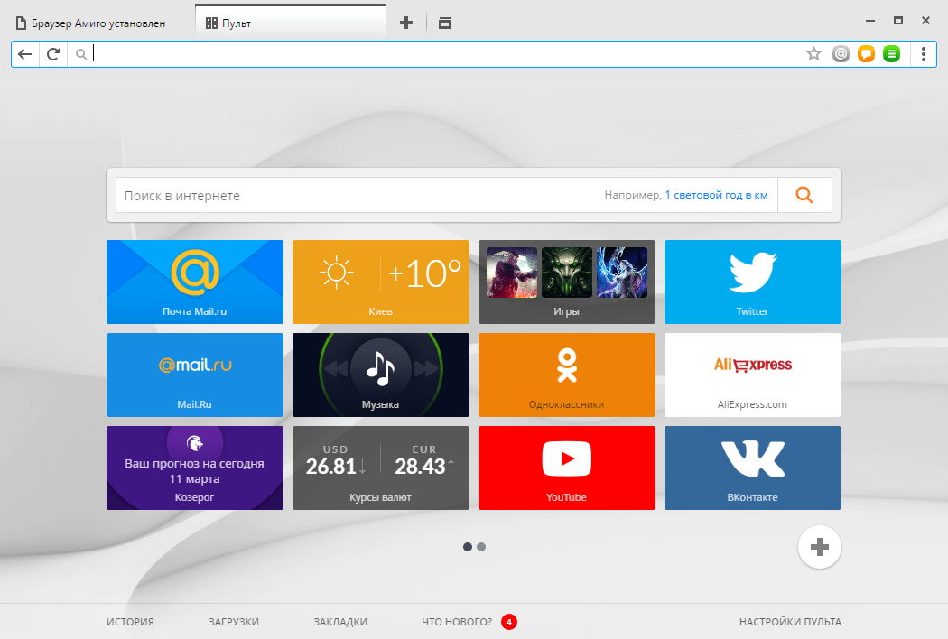Open the Музыка music tile
The height and width of the screenshot is (639, 948).
click(381, 375)
